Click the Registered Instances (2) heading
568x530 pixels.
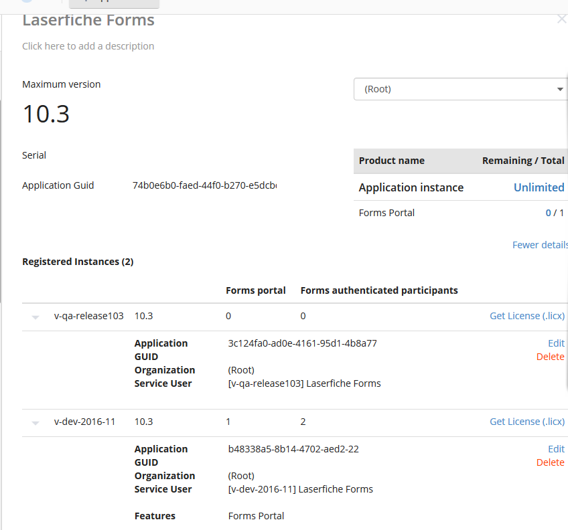(78, 262)
